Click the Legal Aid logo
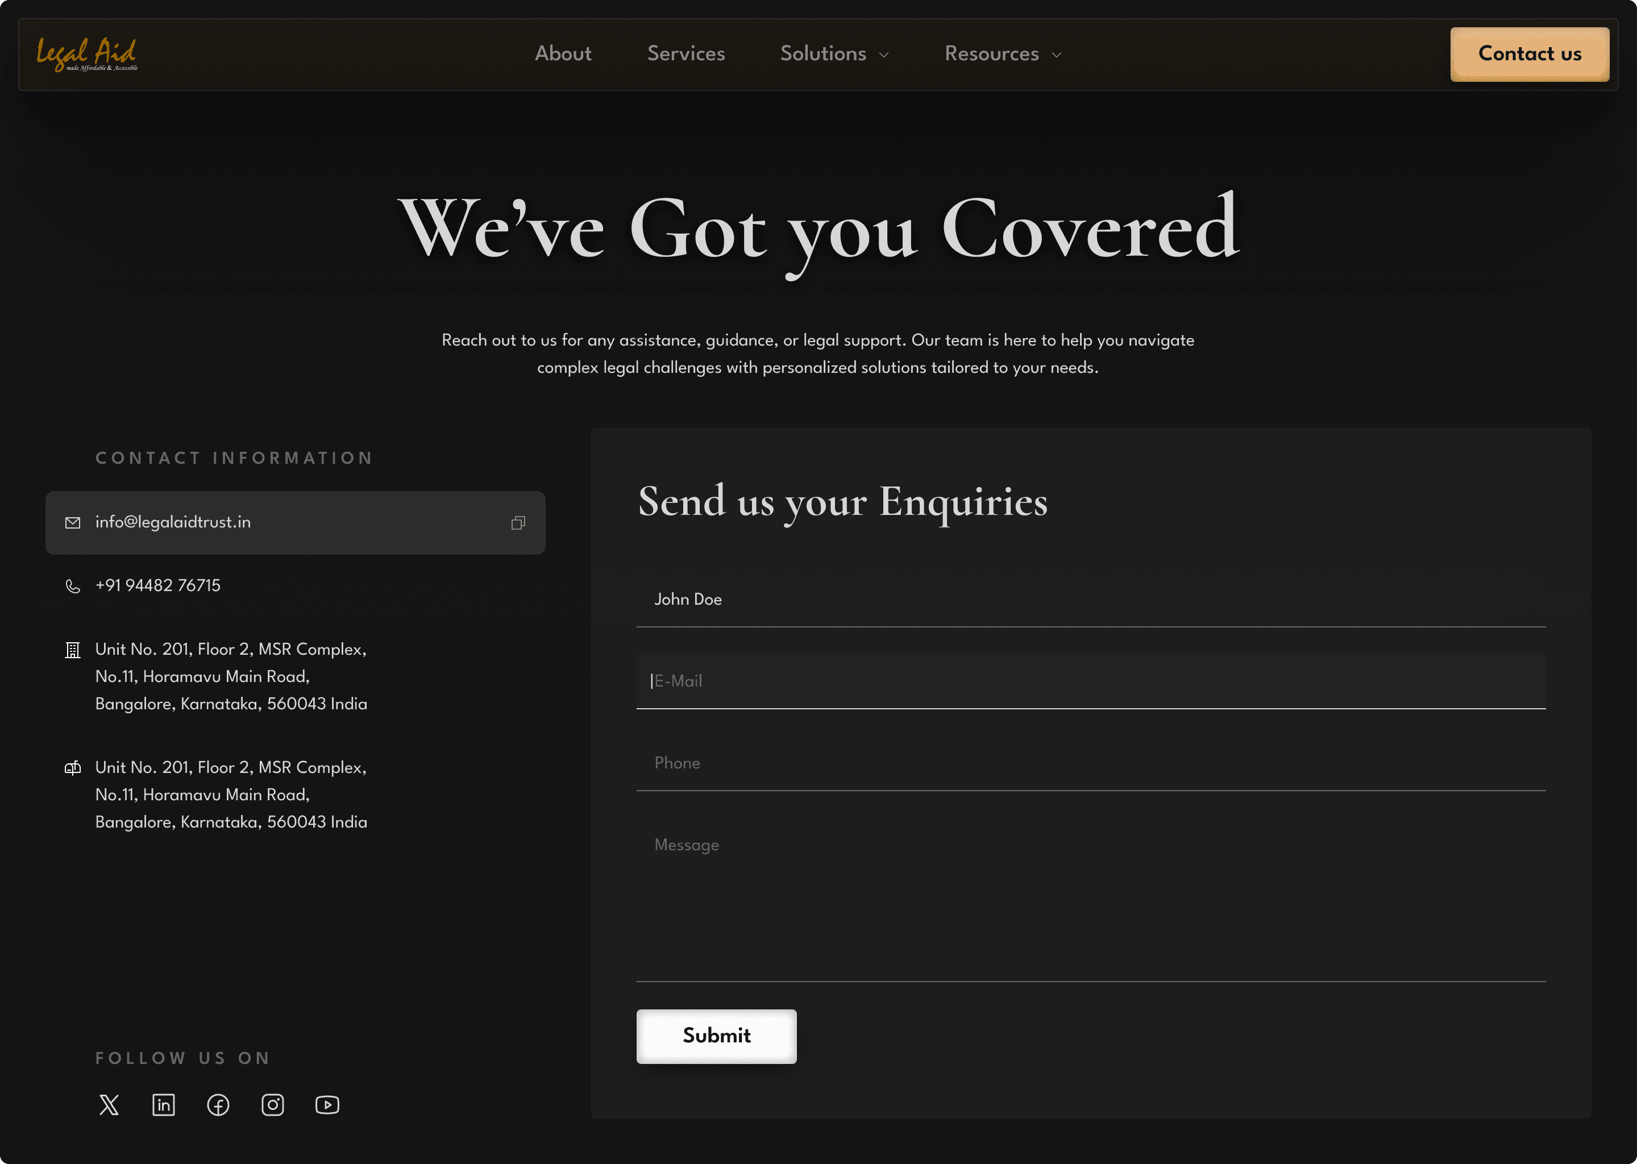Screen dimensions: 1637x1164 (87, 55)
